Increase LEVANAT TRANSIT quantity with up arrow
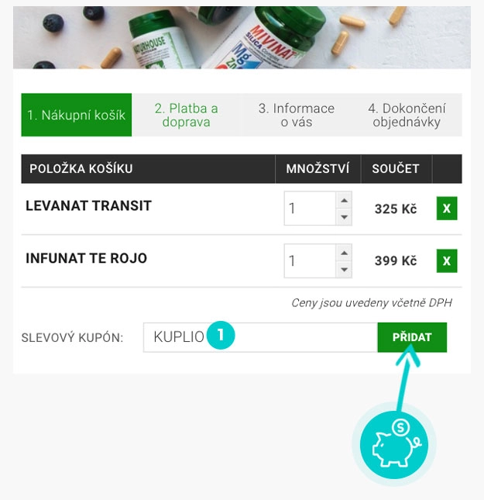 coord(345,200)
